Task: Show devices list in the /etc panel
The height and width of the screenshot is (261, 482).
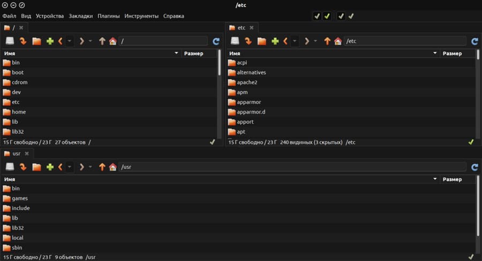Action: point(235,41)
